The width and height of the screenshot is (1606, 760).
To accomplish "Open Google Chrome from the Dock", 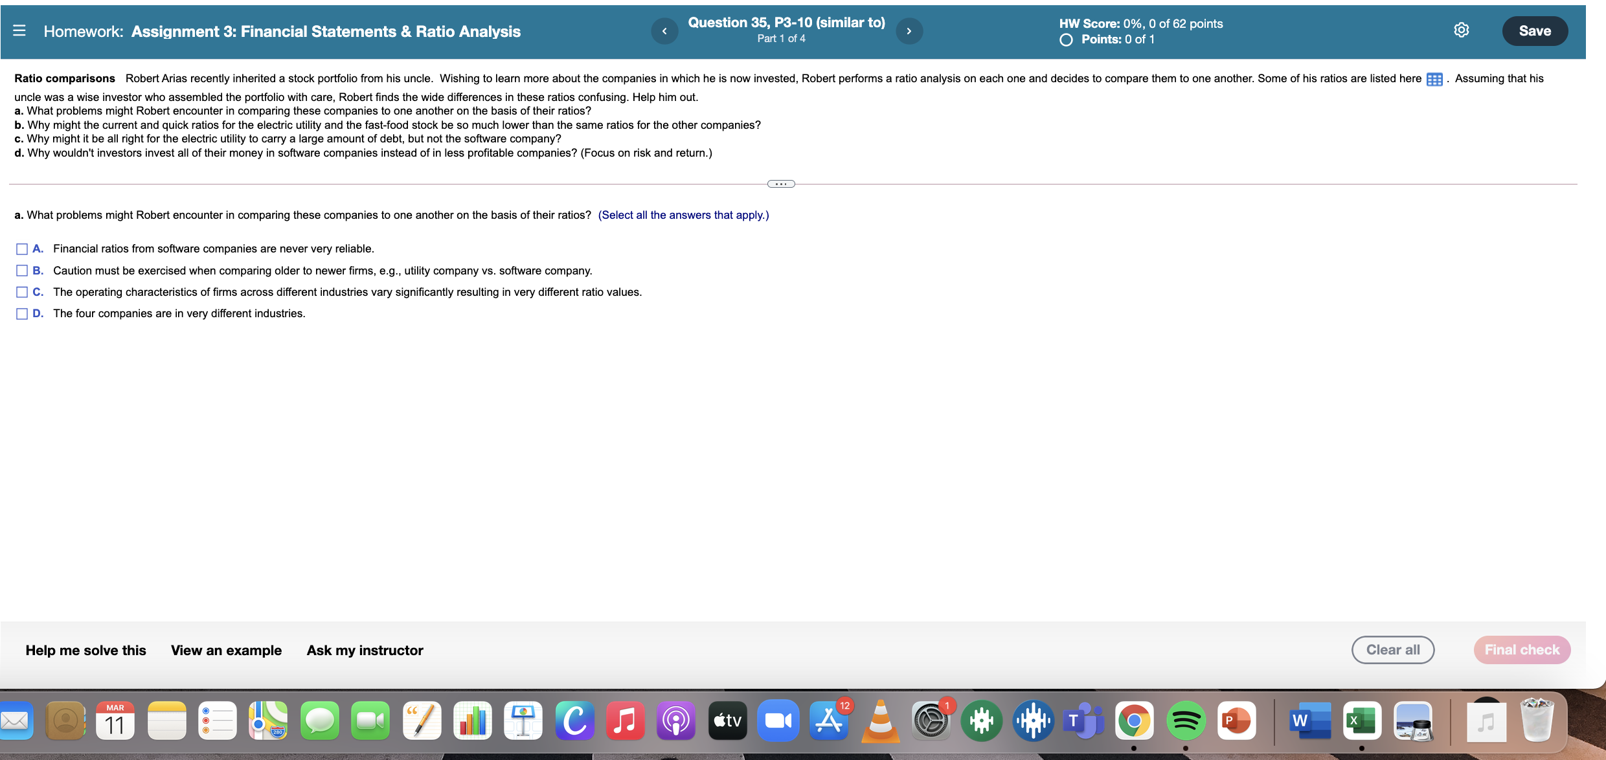I will (1135, 720).
